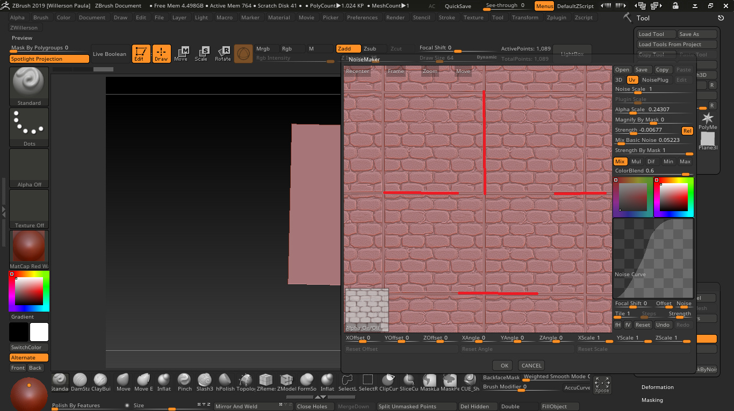Select the DamStandard brush icon
Screen dimensions: 734x411
point(80,382)
